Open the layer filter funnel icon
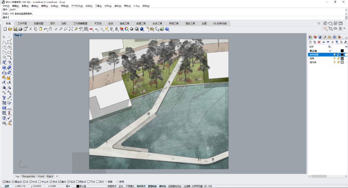 click(337, 42)
